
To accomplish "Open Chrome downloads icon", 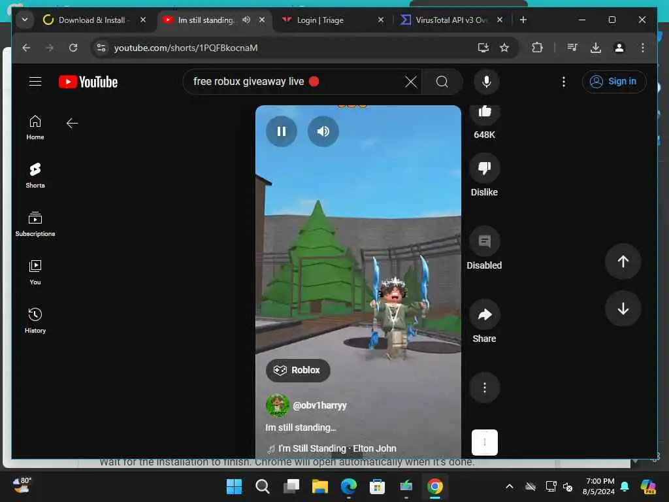I will [596, 48].
